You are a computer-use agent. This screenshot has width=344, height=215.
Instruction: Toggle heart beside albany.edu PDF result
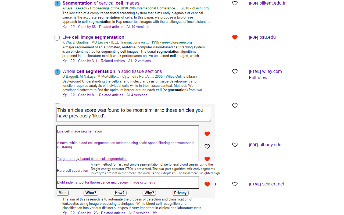pos(235,145)
